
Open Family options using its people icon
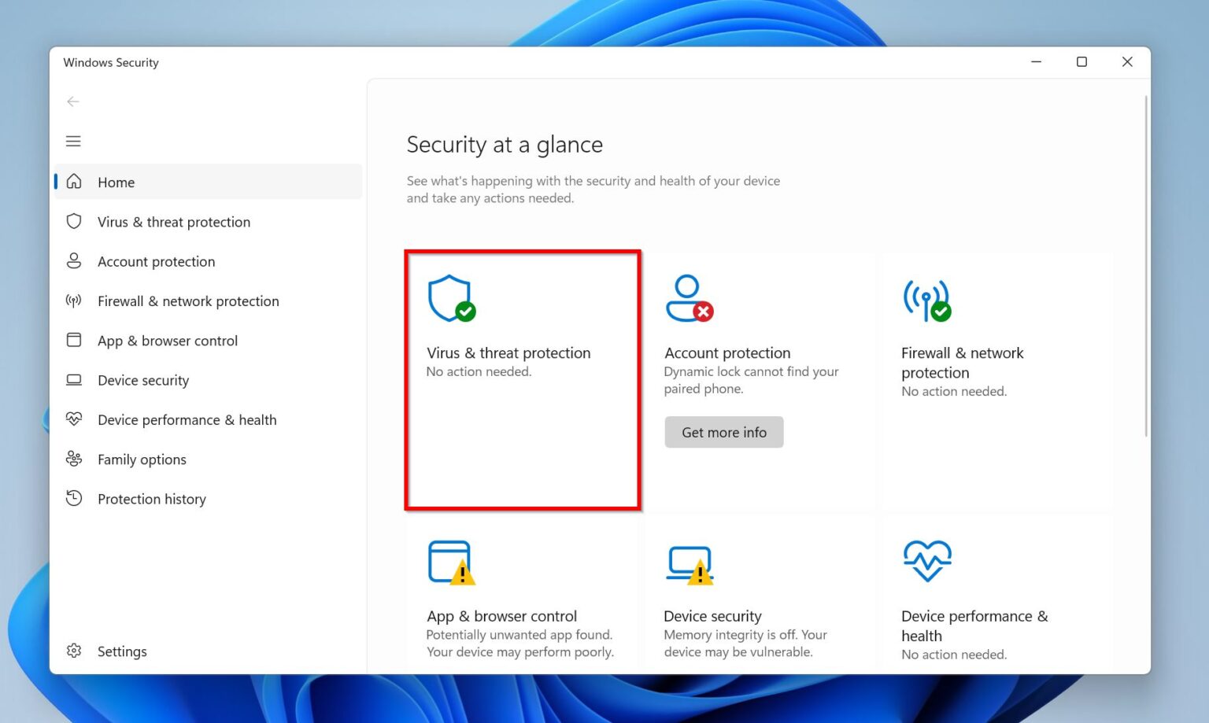[73, 459]
